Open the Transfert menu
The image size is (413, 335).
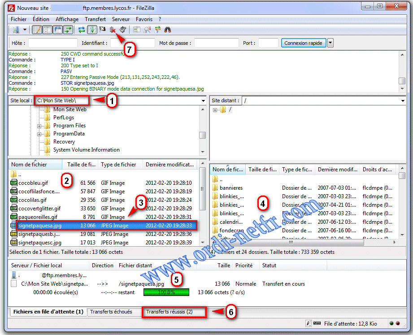click(x=96, y=19)
